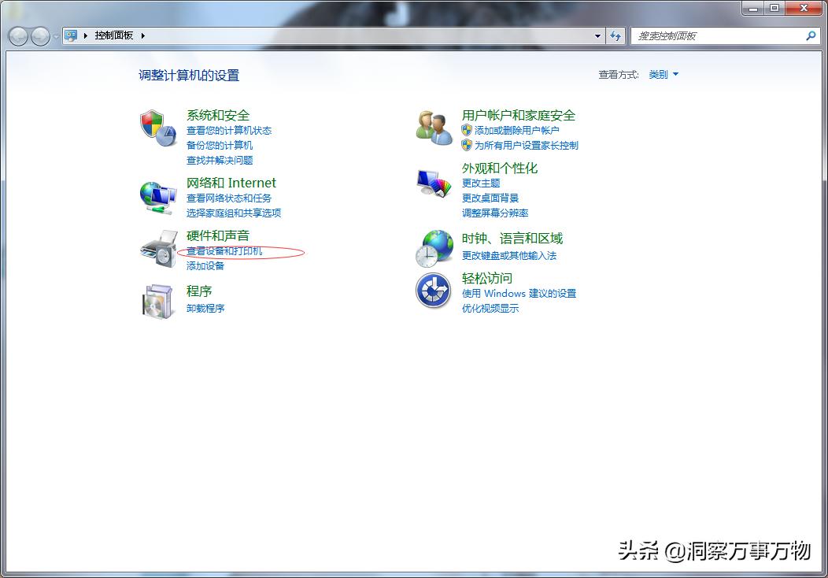This screenshot has width=828, height=578.
Task: Click the refresh icon beside the address bar
Action: pos(615,35)
